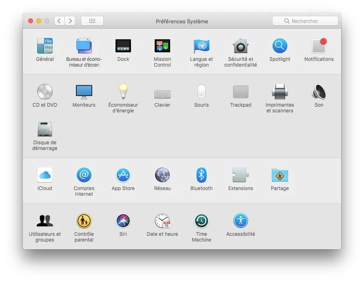The width and height of the screenshot is (364, 282).
Task: Open Time Machine preferences
Action: [201, 221]
